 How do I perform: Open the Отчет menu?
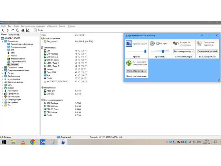click(16, 26)
